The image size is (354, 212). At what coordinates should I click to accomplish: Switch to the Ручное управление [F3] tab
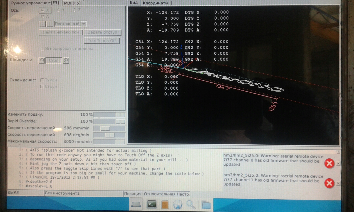35,3
